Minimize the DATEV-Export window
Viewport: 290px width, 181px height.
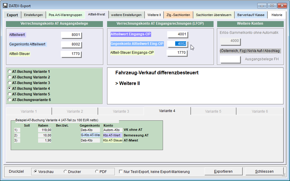coord(262,6)
